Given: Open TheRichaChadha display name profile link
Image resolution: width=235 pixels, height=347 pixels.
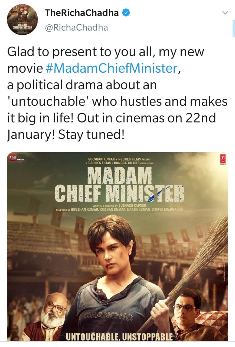Looking at the screenshot, I should click(x=82, y=12).
